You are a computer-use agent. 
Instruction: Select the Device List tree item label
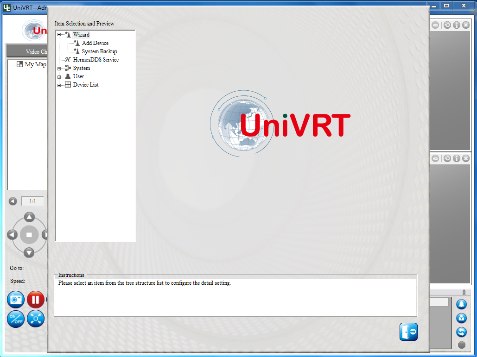[x=86, y=85]
